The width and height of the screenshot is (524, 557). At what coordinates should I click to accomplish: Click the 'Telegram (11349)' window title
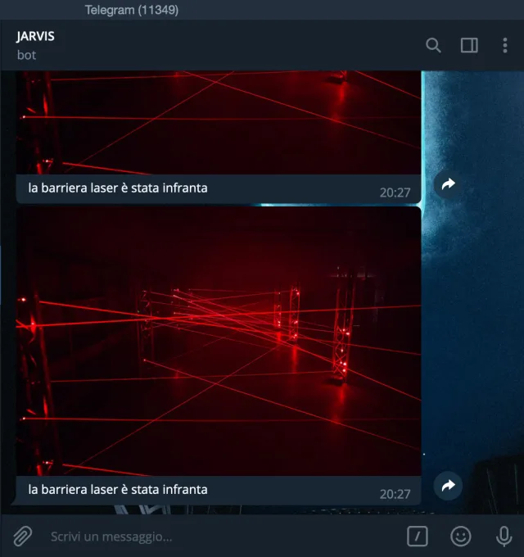tap(132, 10)
